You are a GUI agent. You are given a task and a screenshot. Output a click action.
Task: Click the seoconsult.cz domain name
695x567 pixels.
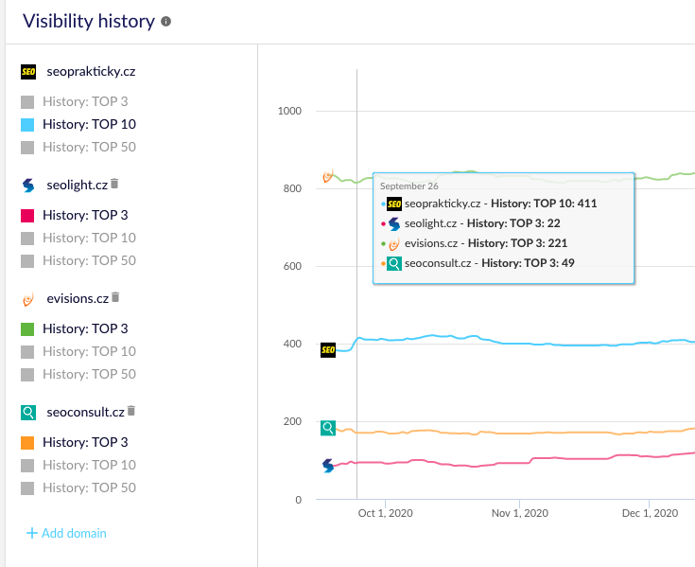[85, 413]
